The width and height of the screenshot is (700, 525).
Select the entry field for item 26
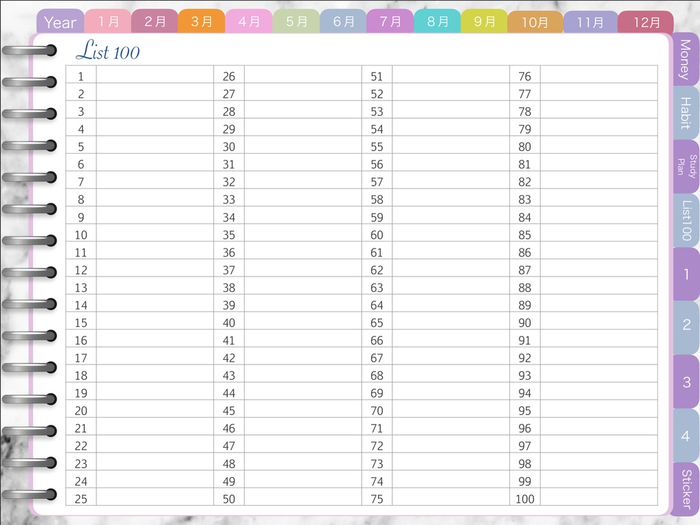[x=303, y=74]
